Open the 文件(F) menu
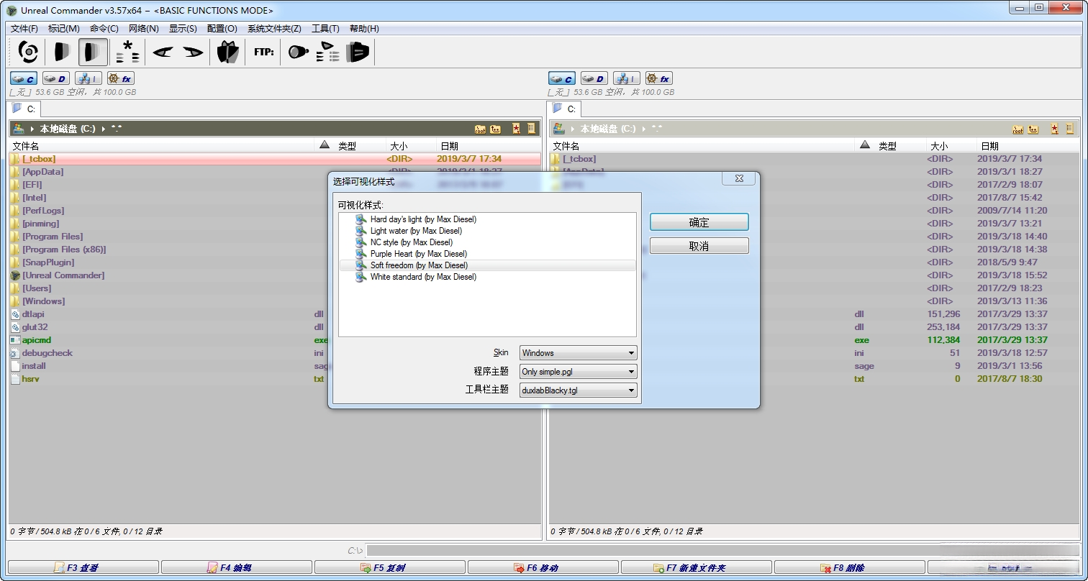 [x=24, y=29]
